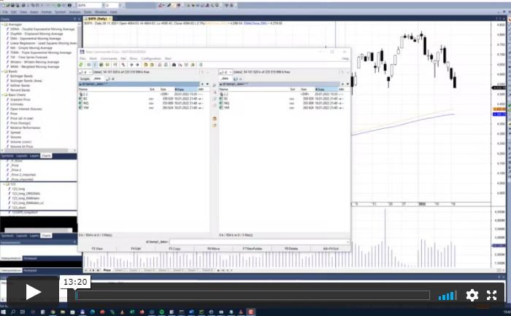Select the highlighted trend line drawing tool
The image size is (511, 316).
click(174, 6)
